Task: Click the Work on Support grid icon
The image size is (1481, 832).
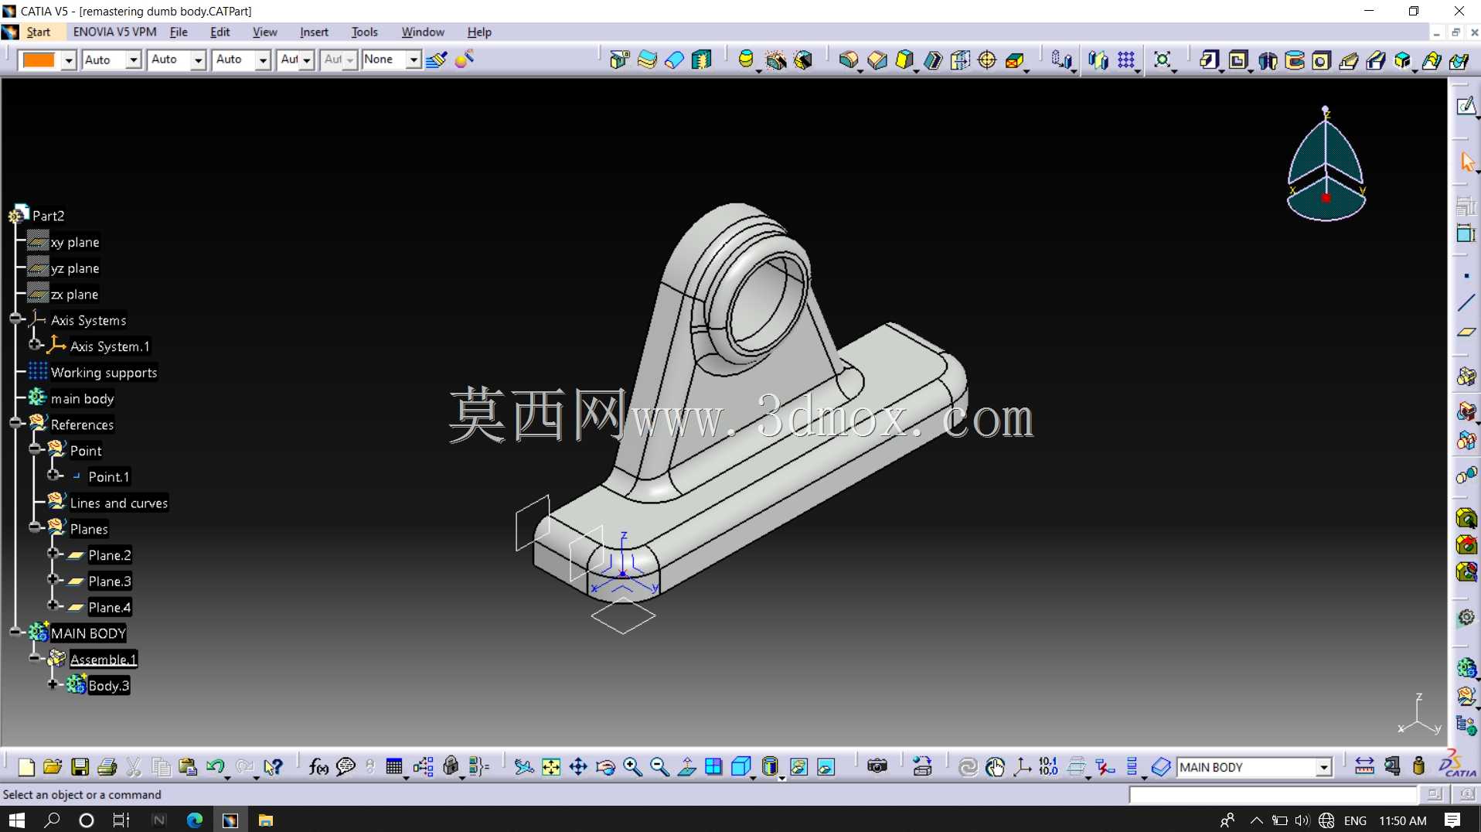Action: 1126,60
